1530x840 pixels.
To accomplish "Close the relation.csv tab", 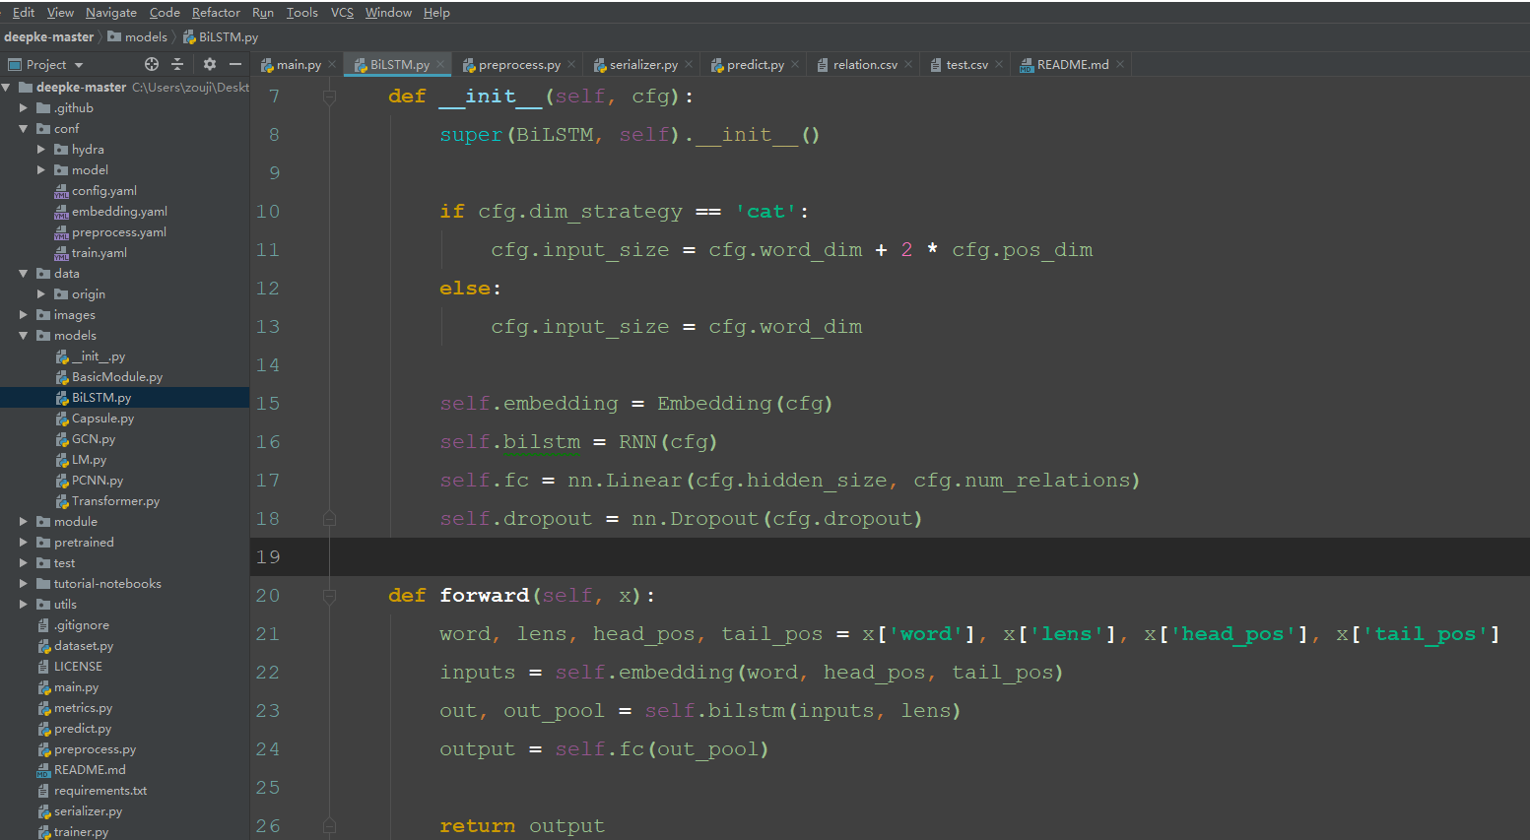I will tap(908, 64).
